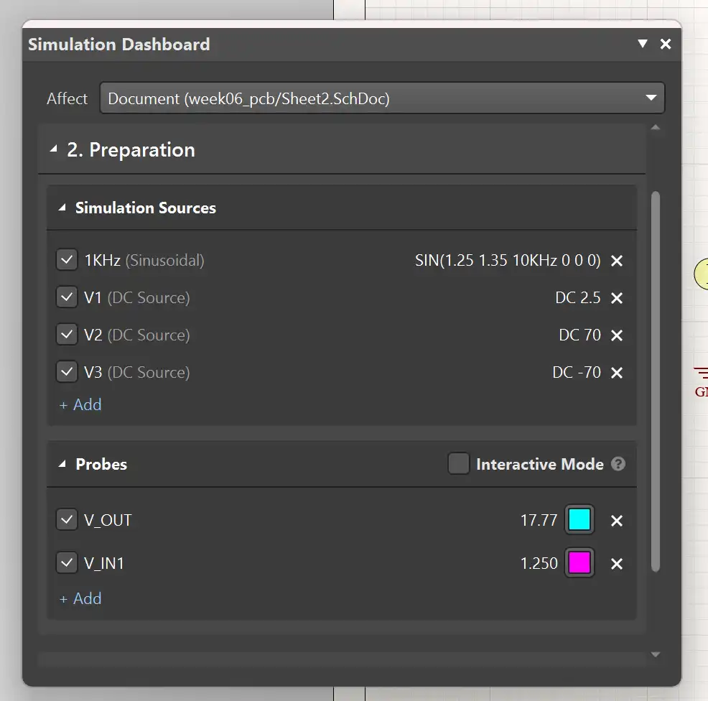This screenshot has height=701, width=708.
Task: Delete the V1 DC source
Action: (616, 298)
